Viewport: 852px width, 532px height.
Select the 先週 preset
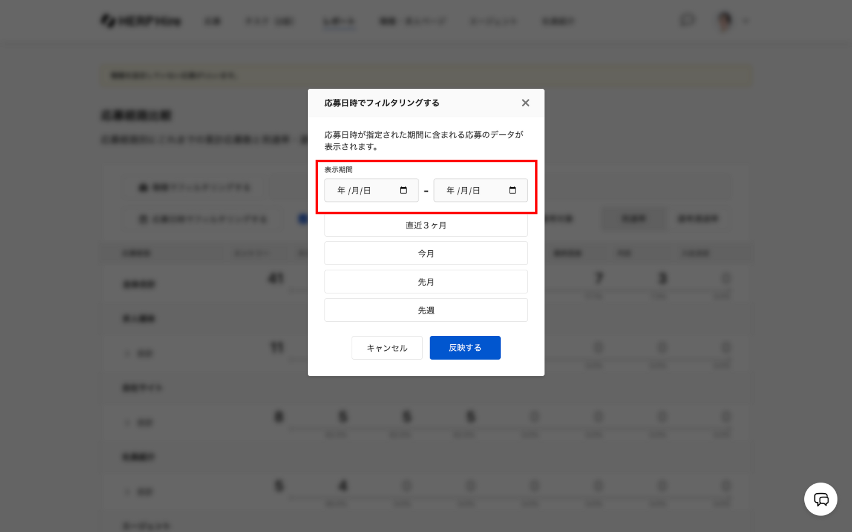point(426,310)
